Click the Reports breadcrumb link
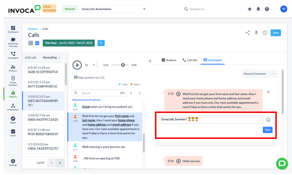This screenshot has width=292, height=175. [33, 29]
